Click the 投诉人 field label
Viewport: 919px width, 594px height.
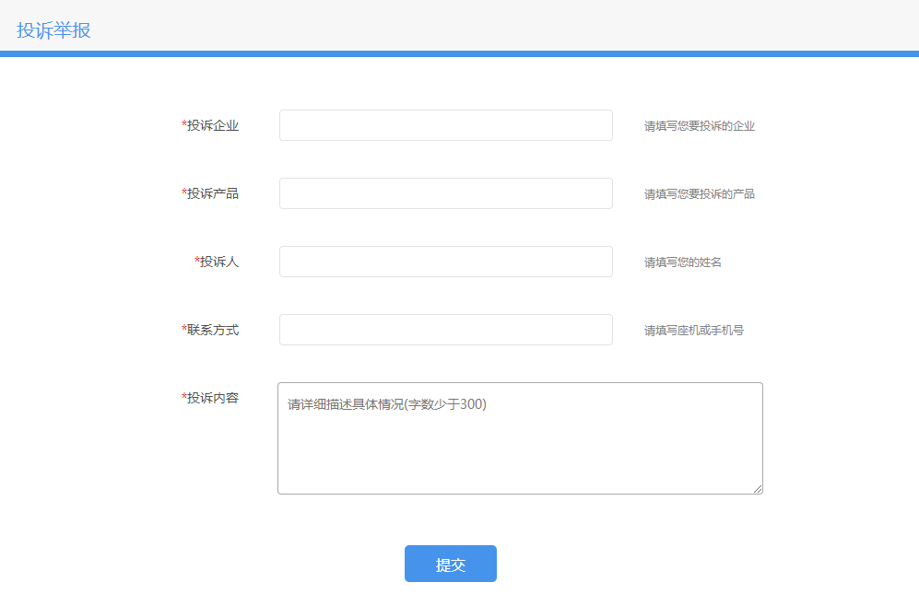[219, 262]
